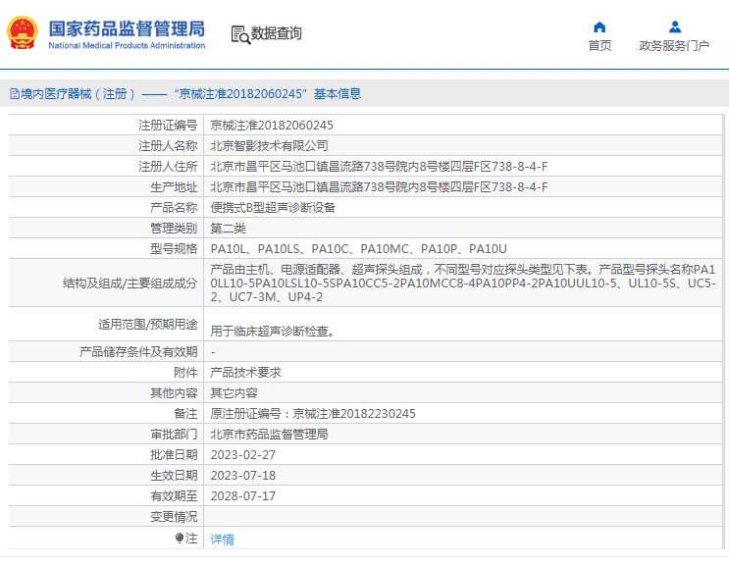Click the 变更情况 row label
Screen dimensions: 729x567
tap(174, 517)
